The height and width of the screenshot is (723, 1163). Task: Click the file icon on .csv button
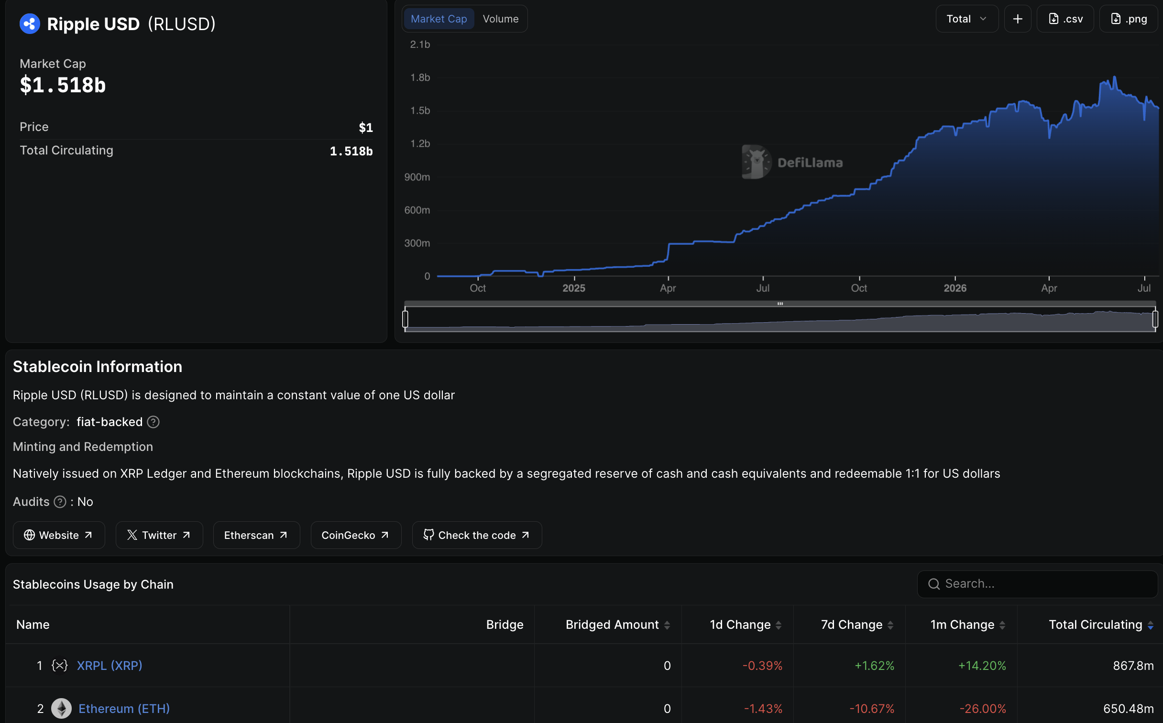(x=1053, y=19)
